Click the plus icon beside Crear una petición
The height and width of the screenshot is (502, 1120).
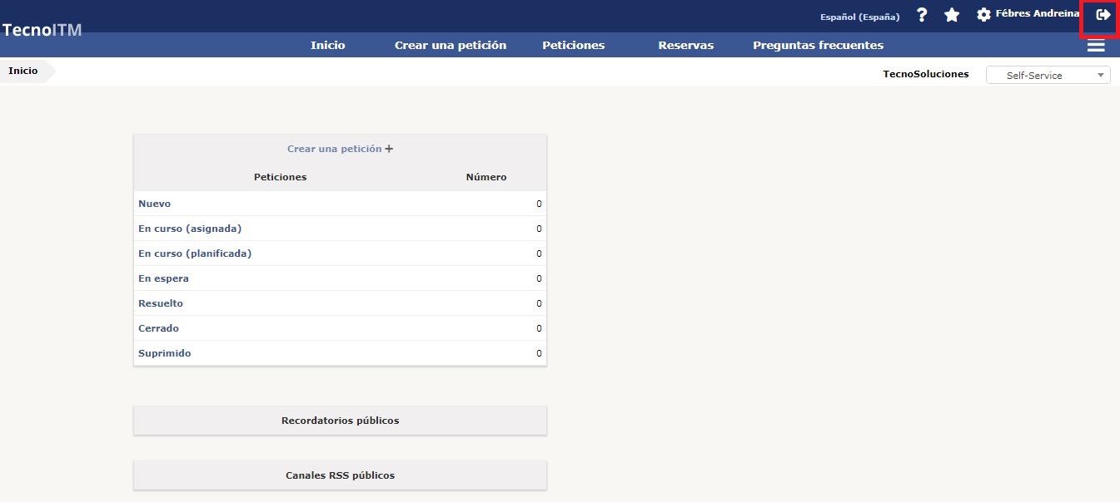click(389, 149)
